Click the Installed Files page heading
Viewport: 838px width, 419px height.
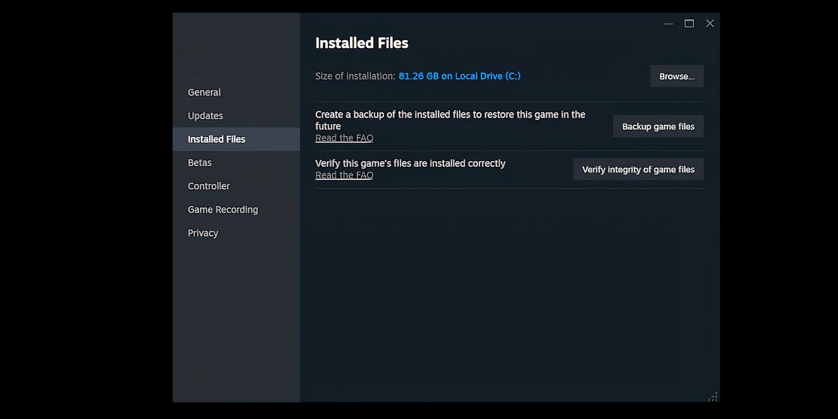tap(362, 42)
